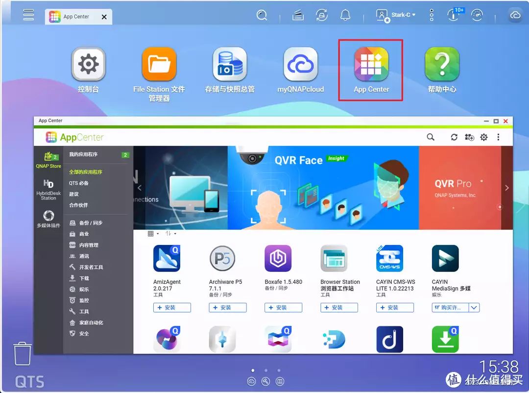Viewport: 529px width, 393px height.
Task: Install CAYIN CMS-WS LITE
Action: [x=395, y=308]
